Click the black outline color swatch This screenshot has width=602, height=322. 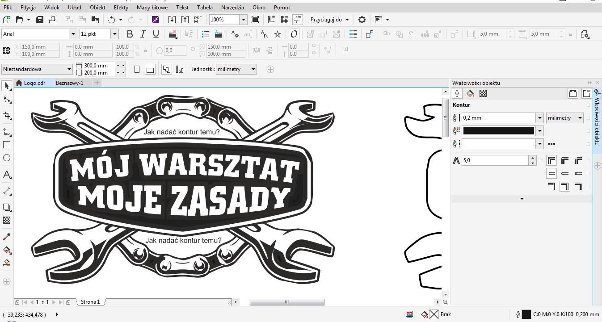pos(498,131)
